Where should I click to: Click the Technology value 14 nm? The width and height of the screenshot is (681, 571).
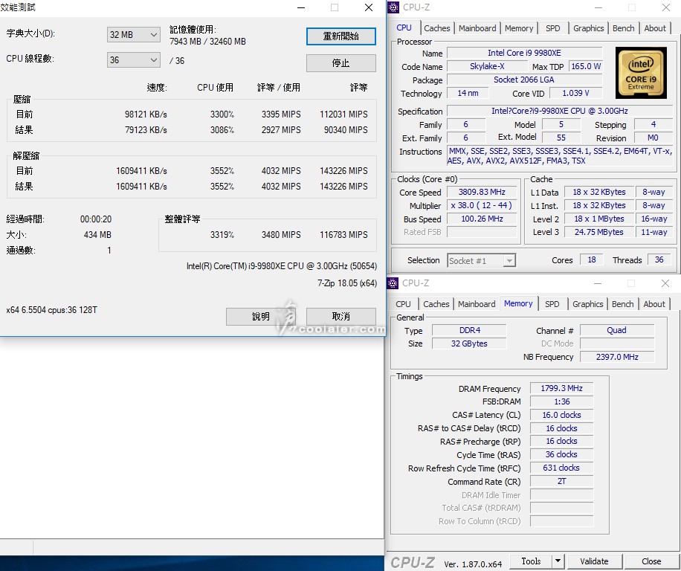point(468,93)
